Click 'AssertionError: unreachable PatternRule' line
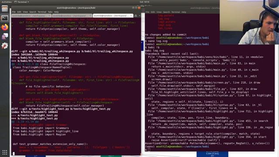Image resolution: width=279 pixels, height=157 pixels. coord(207,143)
